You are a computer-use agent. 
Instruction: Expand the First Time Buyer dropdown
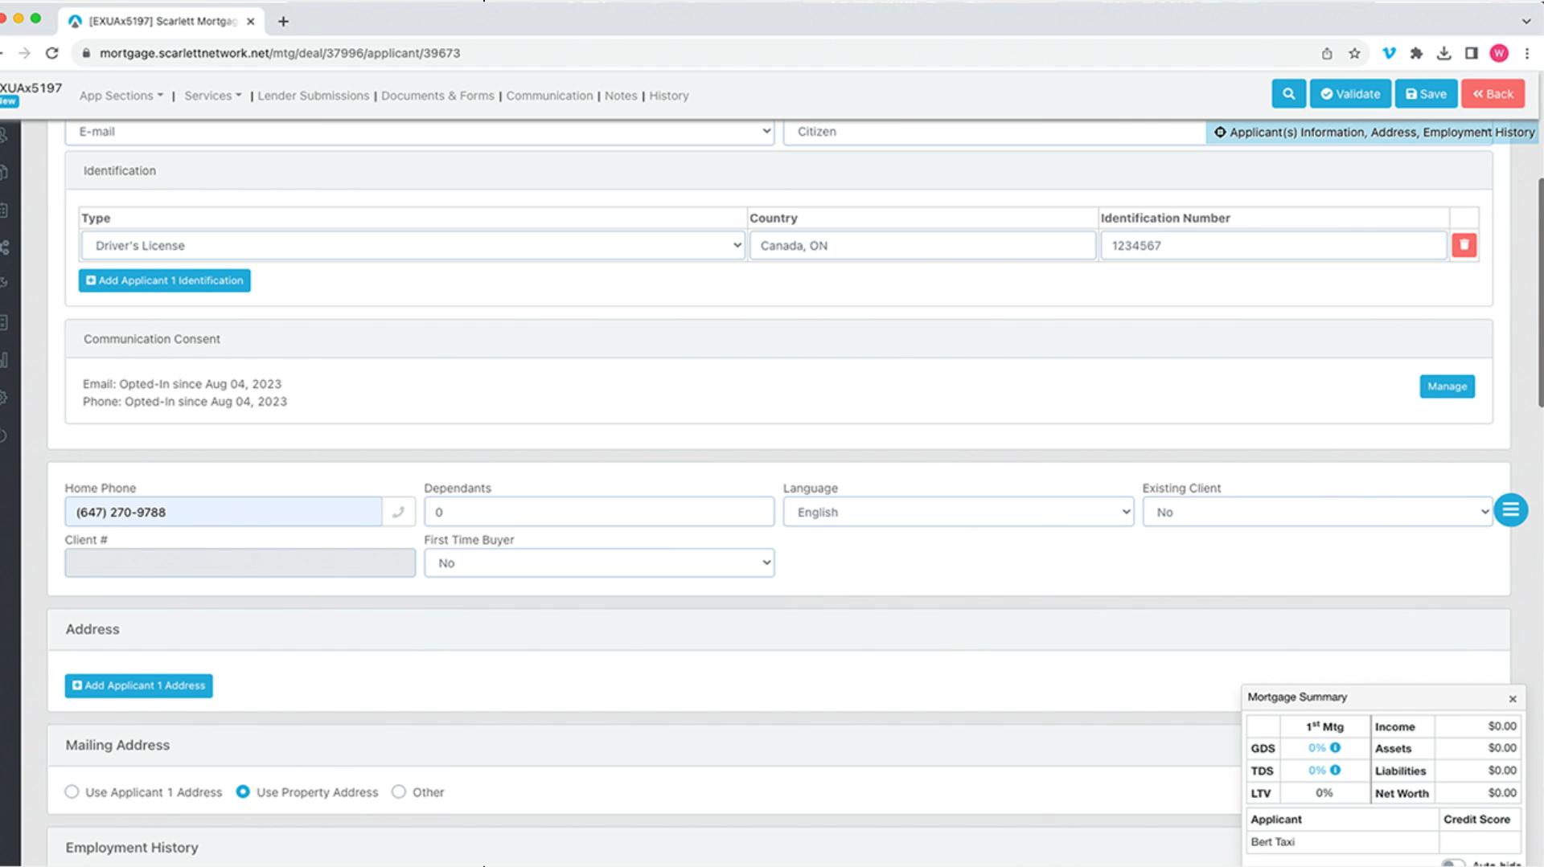coord(599,563)
